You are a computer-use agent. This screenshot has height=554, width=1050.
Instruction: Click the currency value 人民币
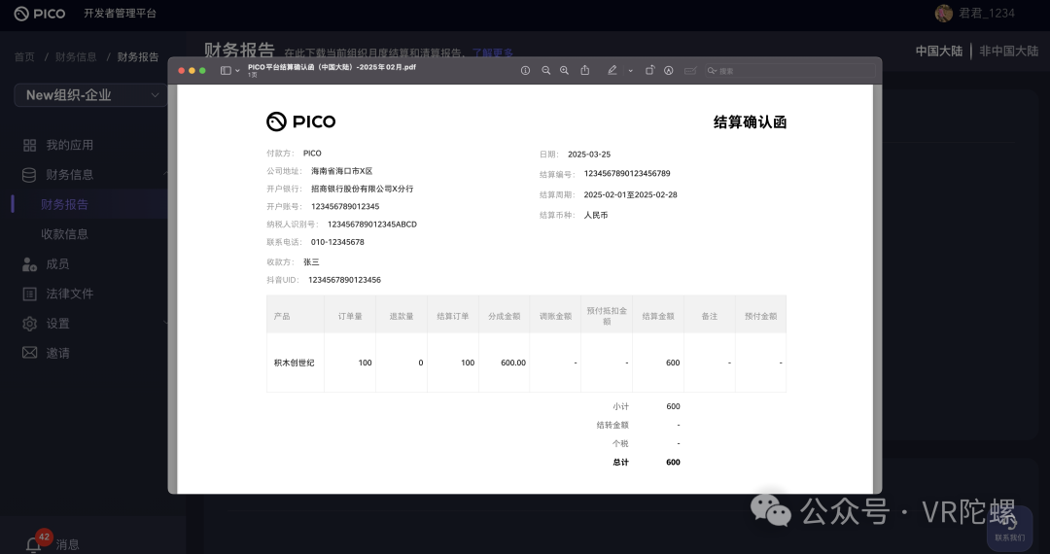coord(596,216)
